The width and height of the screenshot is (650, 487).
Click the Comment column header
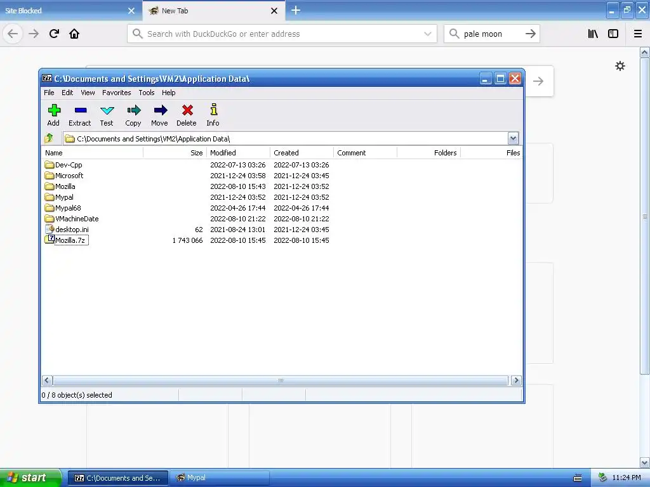pos(365,153)
